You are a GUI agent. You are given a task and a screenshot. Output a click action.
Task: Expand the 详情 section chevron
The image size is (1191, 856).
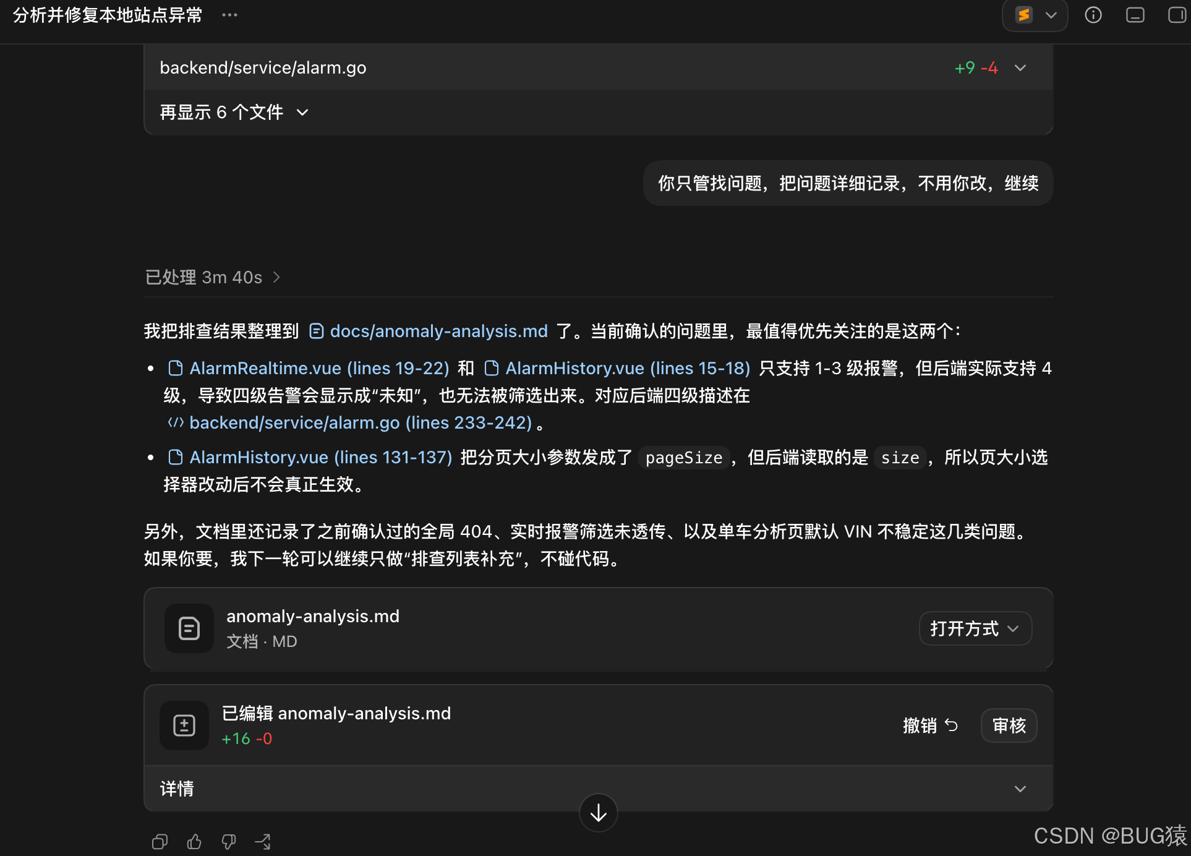point(1020,789)
